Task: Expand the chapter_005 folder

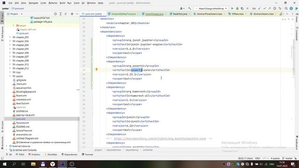Action: pyautogui.click(x=10, y=49)
